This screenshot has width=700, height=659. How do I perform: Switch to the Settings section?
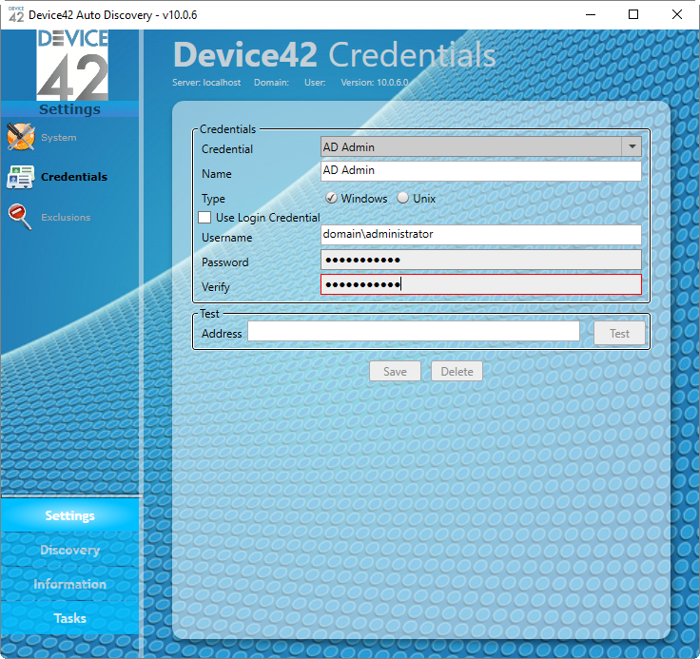70,515
